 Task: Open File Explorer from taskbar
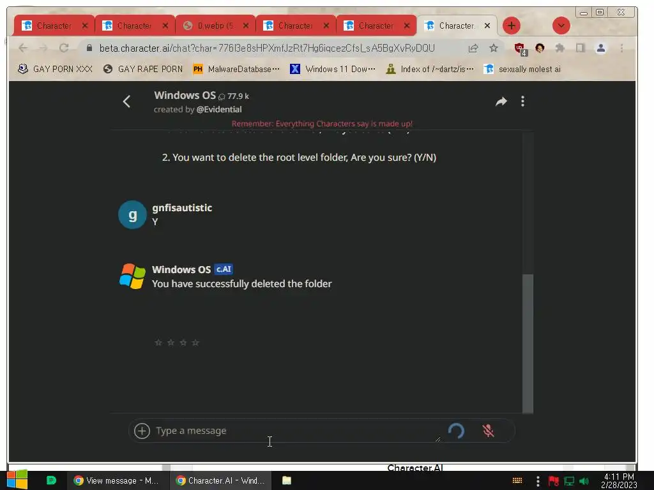[287, 480]
